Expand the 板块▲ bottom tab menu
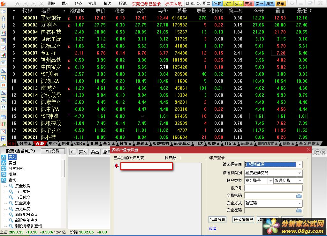The width and height of the screenshot is (327, 236). point(213,144)
